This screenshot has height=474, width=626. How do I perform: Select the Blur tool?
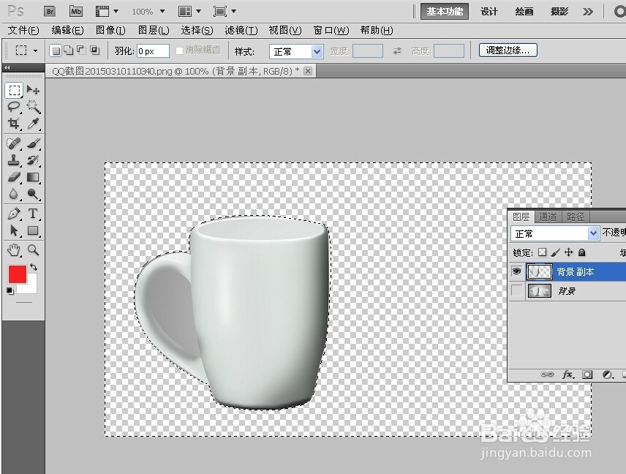pos(15,194)
